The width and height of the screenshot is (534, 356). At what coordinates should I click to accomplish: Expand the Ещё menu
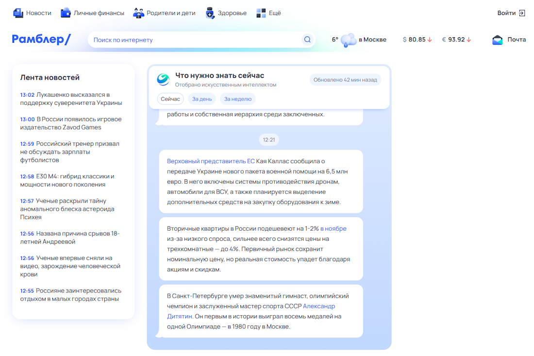[x=268, y=13]
